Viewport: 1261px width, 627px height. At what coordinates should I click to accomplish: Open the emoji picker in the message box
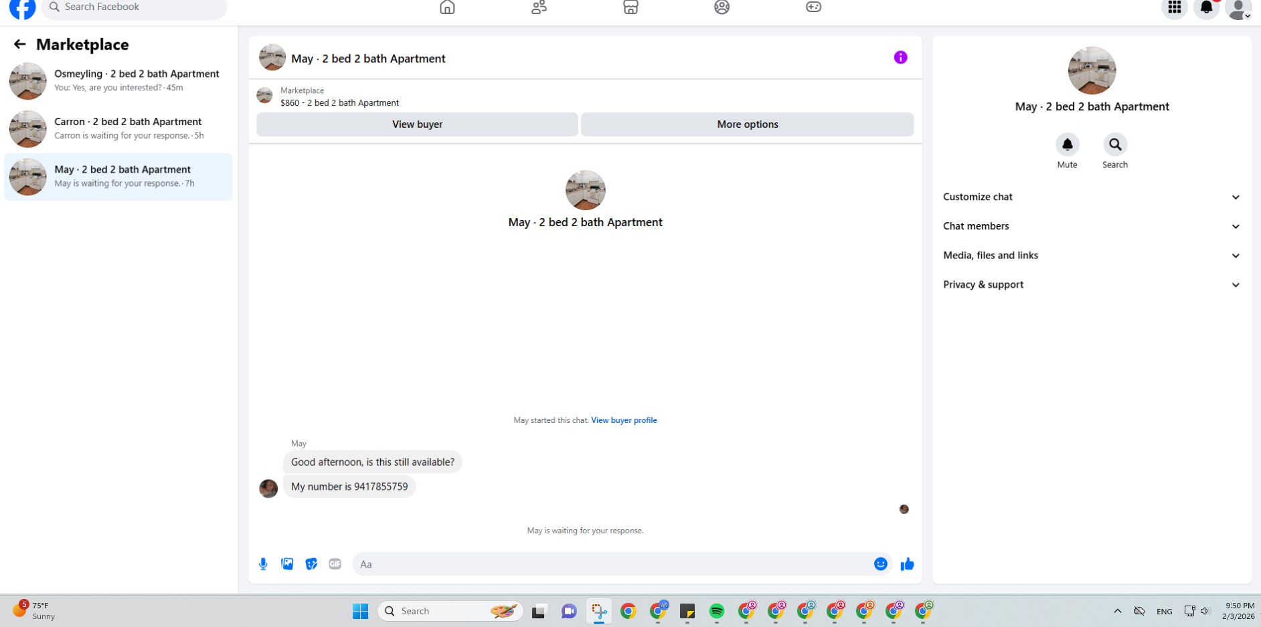coord(880,564)
